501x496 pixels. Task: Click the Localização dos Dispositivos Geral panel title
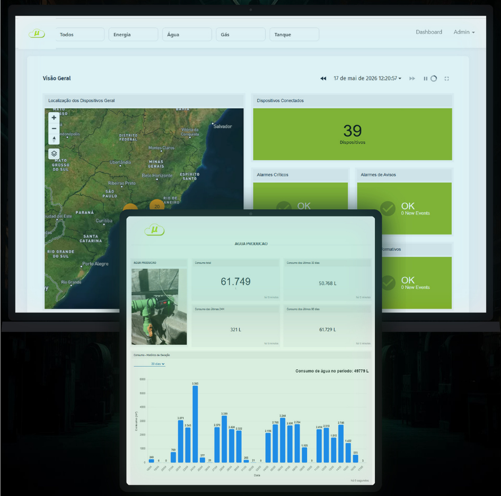82,100
